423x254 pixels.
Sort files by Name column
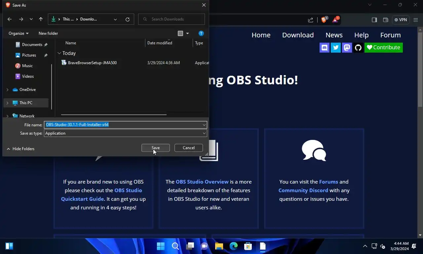pos(71,43)
